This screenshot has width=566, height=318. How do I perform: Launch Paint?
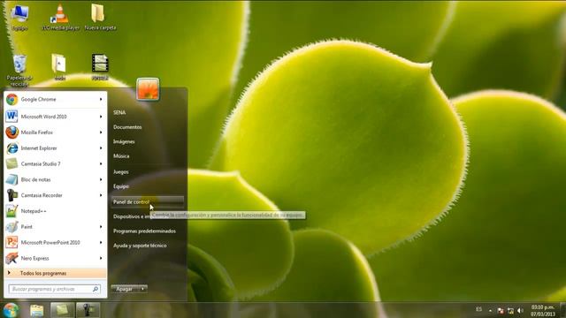click(x=55, y=227)
